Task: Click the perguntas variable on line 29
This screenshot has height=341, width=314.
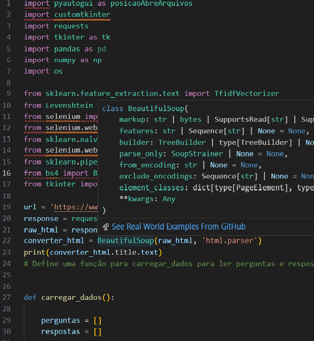Action: (x=60, y=320)
